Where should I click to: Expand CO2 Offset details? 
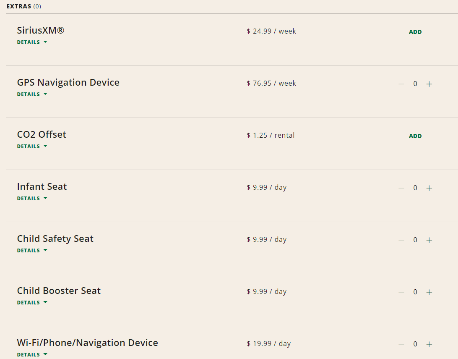pyautogui.click(x=32, y=147)
